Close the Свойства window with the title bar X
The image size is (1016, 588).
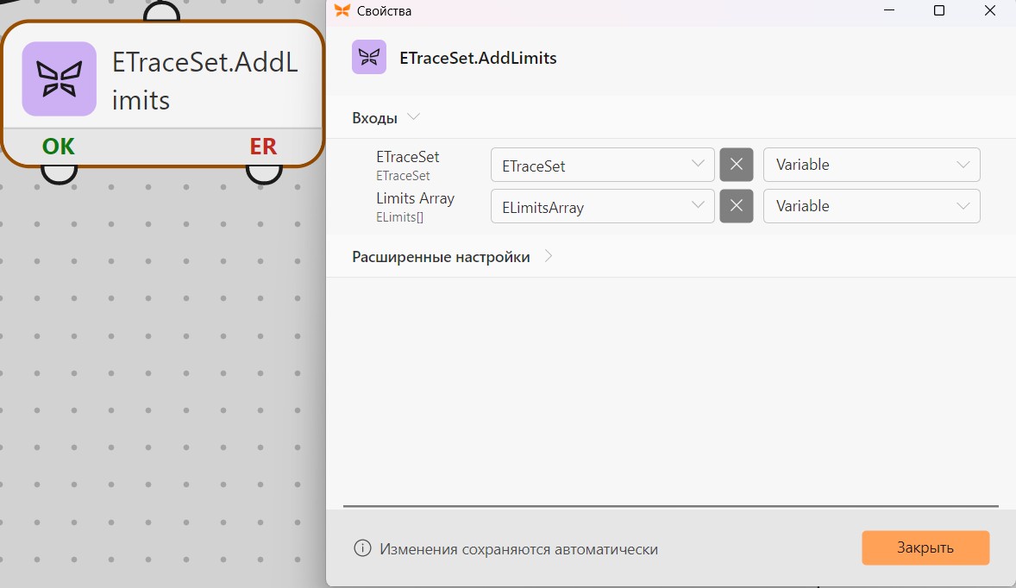989,10
